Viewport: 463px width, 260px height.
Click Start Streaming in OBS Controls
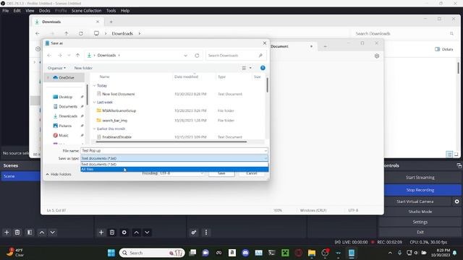(x=420, y=178)
